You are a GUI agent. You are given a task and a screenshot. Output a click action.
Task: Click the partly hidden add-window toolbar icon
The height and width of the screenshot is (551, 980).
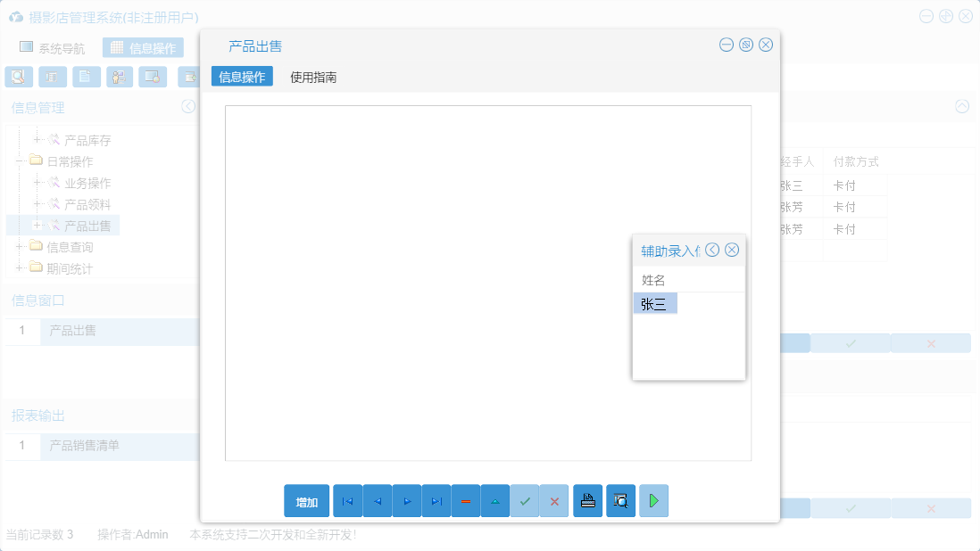click(x=188, y=77)
